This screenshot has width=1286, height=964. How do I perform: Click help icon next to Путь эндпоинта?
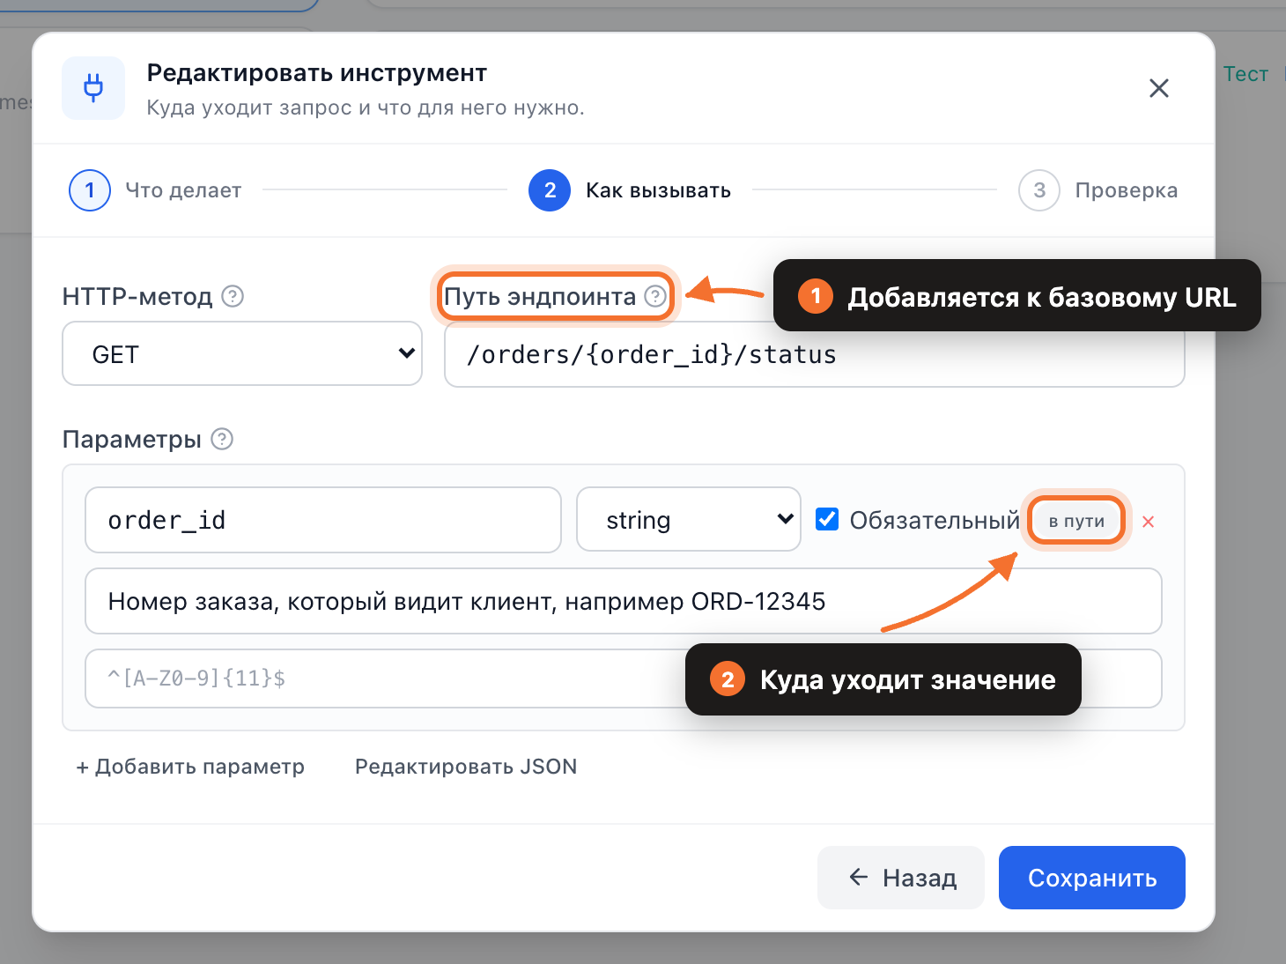(x=655, y=296)
